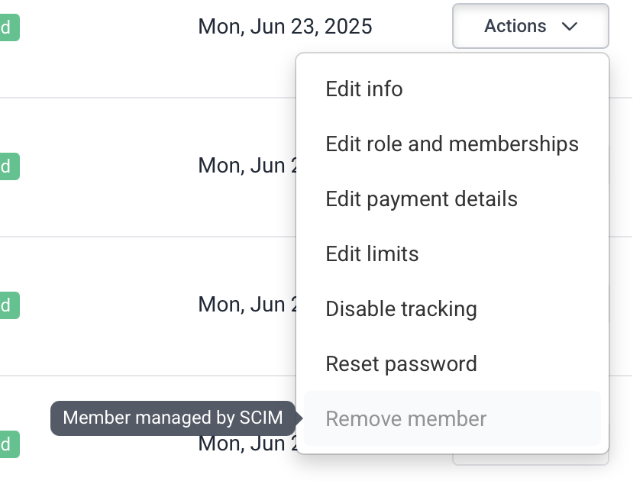Click the Member managed by SCIM tooltip

tap(173, 418)
